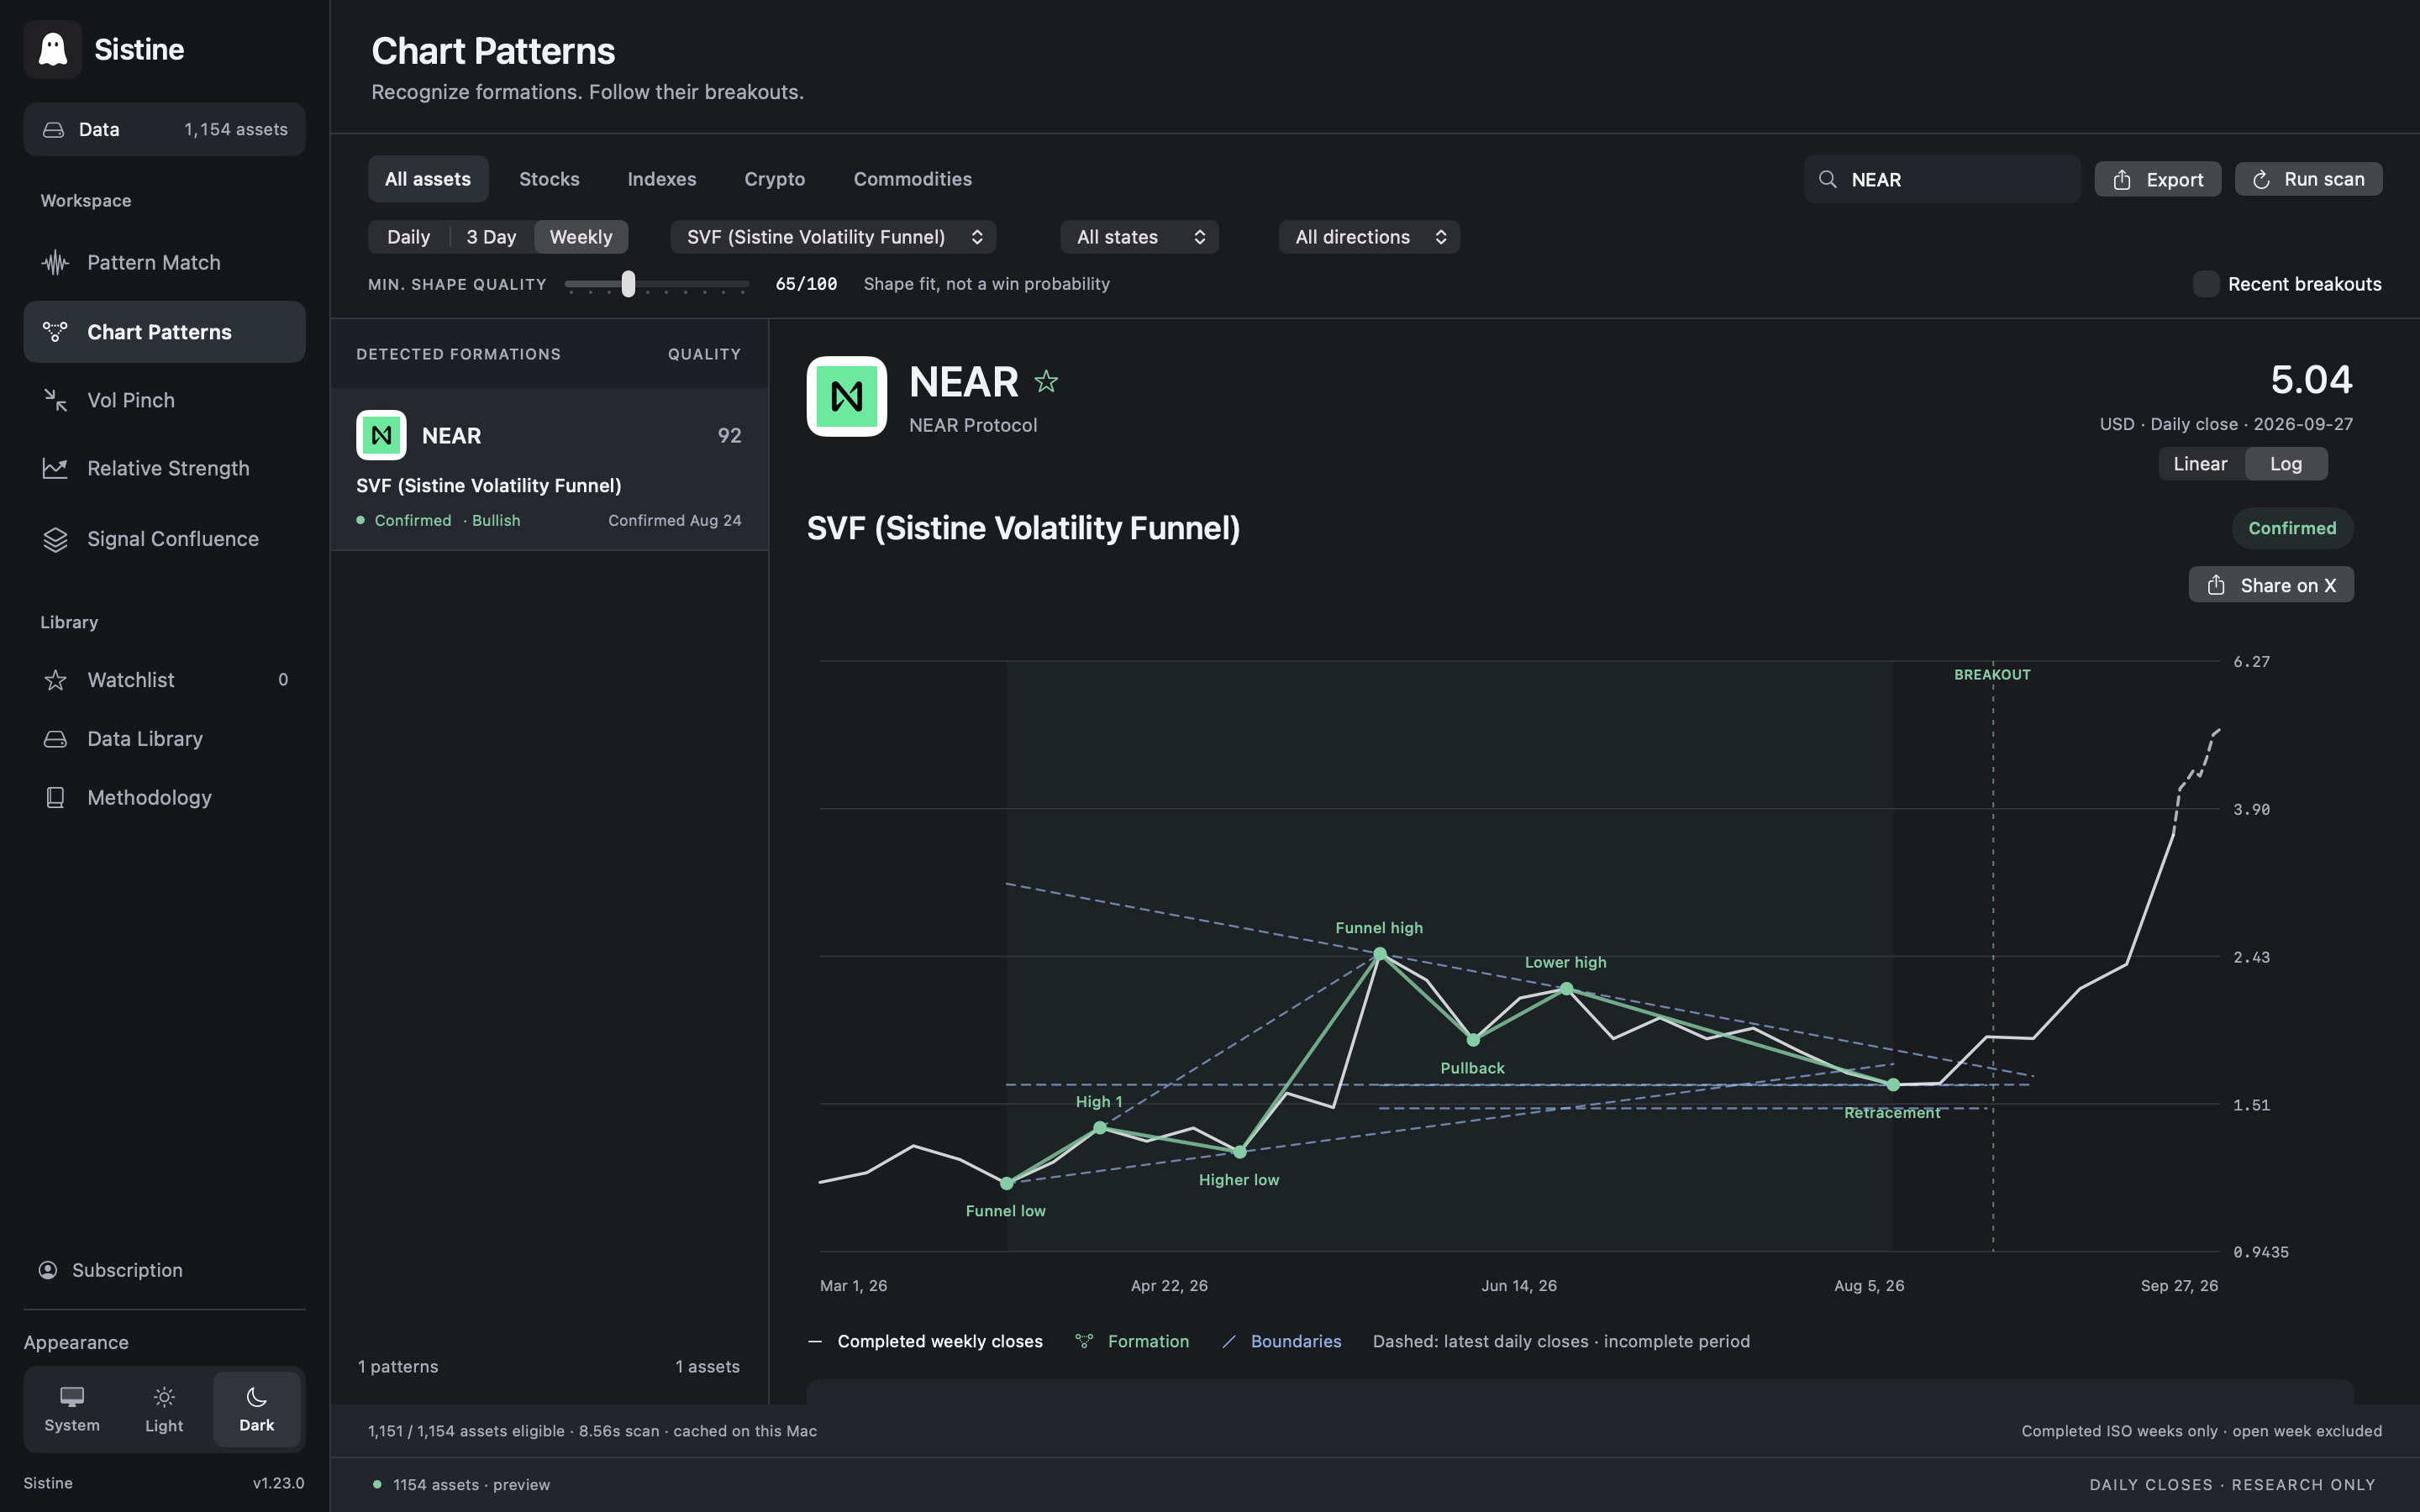Viewport: 2420px width, 1512px height.
Task: Switch to the All assets tab
Action: [428, 179]
